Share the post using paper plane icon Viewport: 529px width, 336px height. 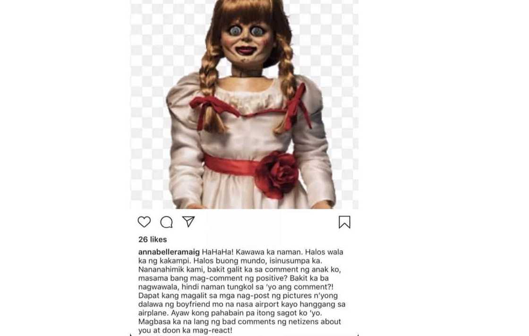(x=188, y=221)
